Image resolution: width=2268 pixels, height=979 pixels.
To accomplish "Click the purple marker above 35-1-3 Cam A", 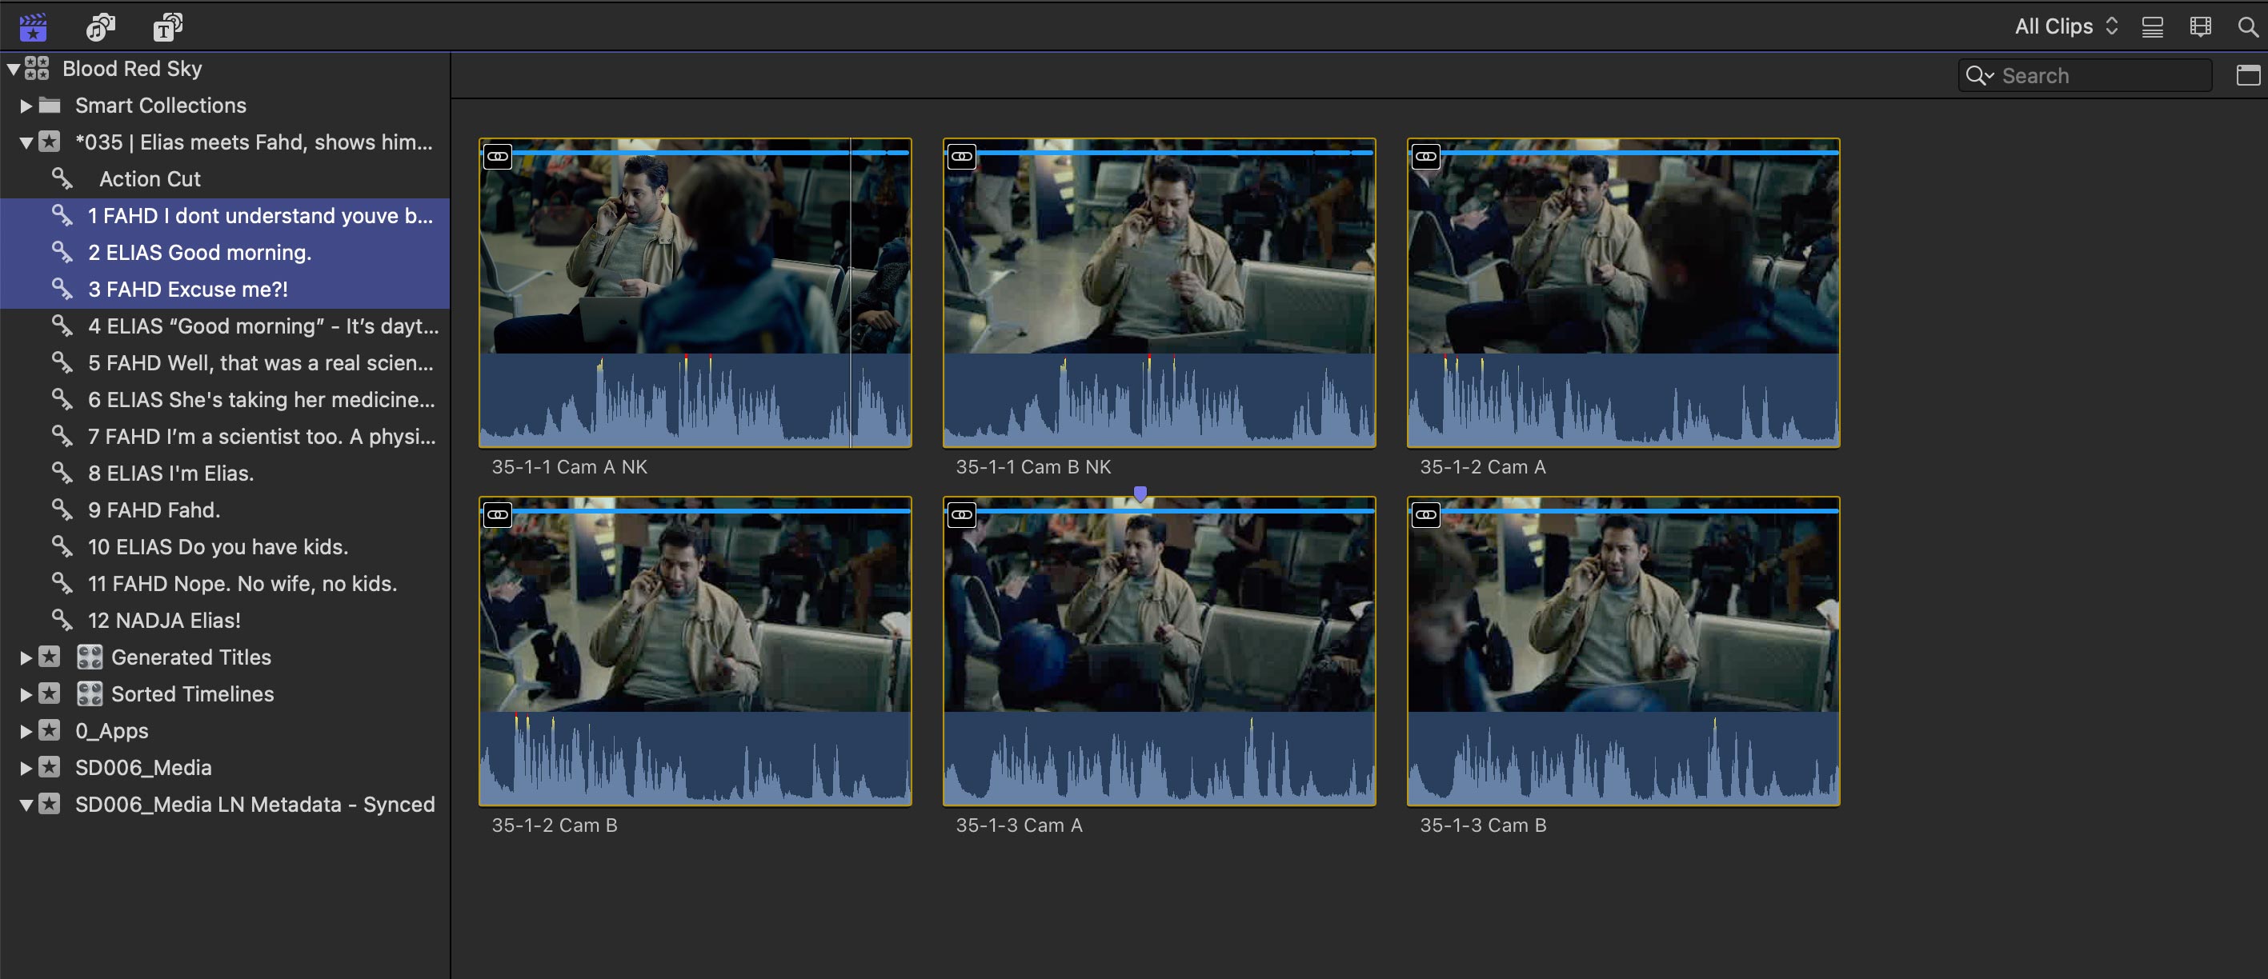I will (1140, 493).
